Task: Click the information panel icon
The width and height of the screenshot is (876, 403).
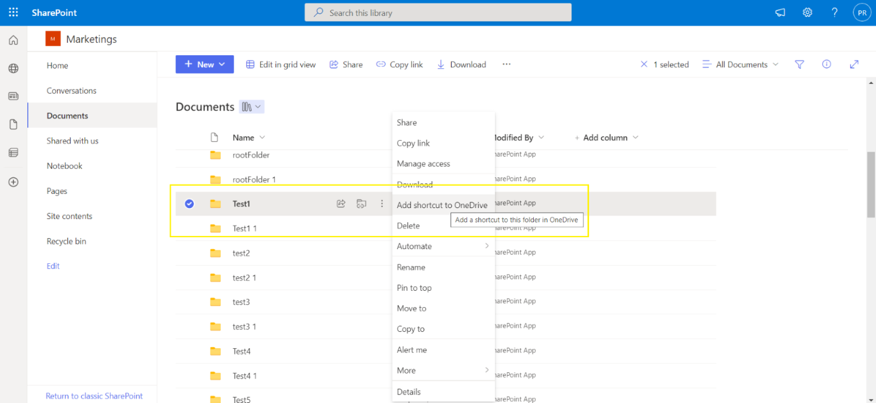Action: 826,64
